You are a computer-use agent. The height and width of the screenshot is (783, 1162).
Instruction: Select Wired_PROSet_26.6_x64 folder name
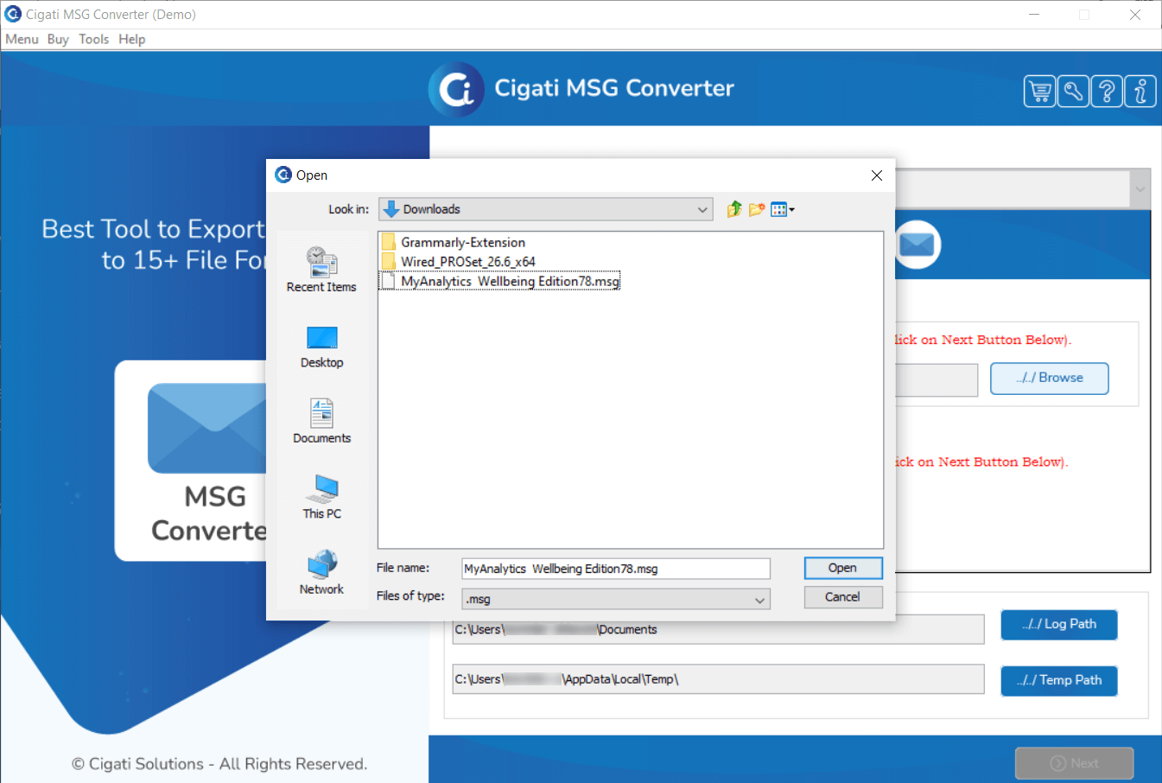pos(468,262)
